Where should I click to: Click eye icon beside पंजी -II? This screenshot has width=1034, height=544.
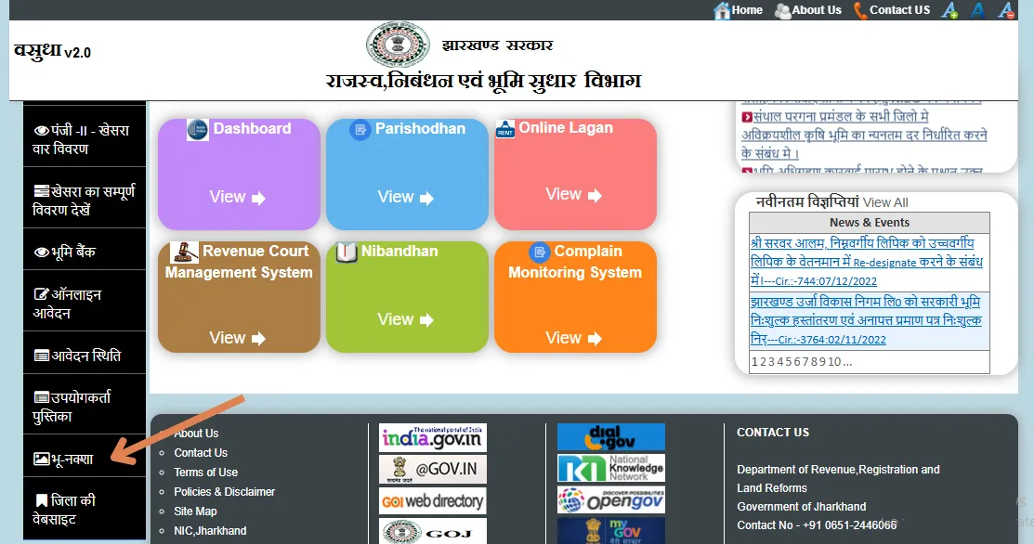(42, 130)
